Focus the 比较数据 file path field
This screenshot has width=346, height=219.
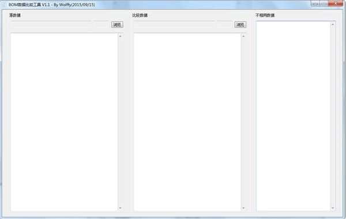(174, 25)
